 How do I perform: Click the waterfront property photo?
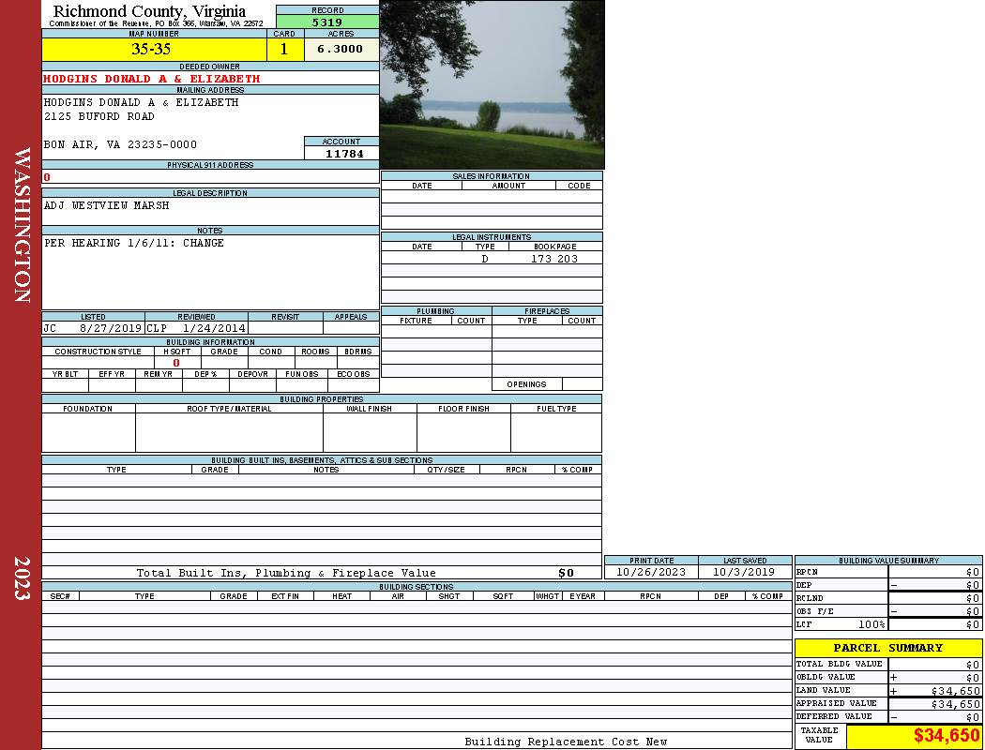492,84
